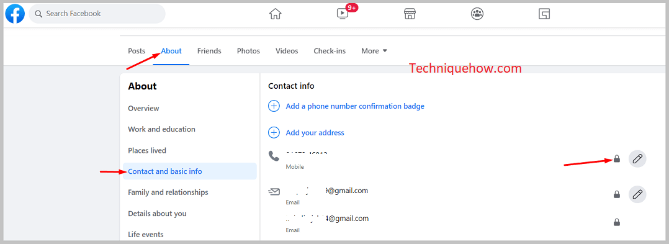Open the Gaming icon in top bar
Image resolution: width=669 pixels, height=244 pixels.
click(x=544, y=14)
